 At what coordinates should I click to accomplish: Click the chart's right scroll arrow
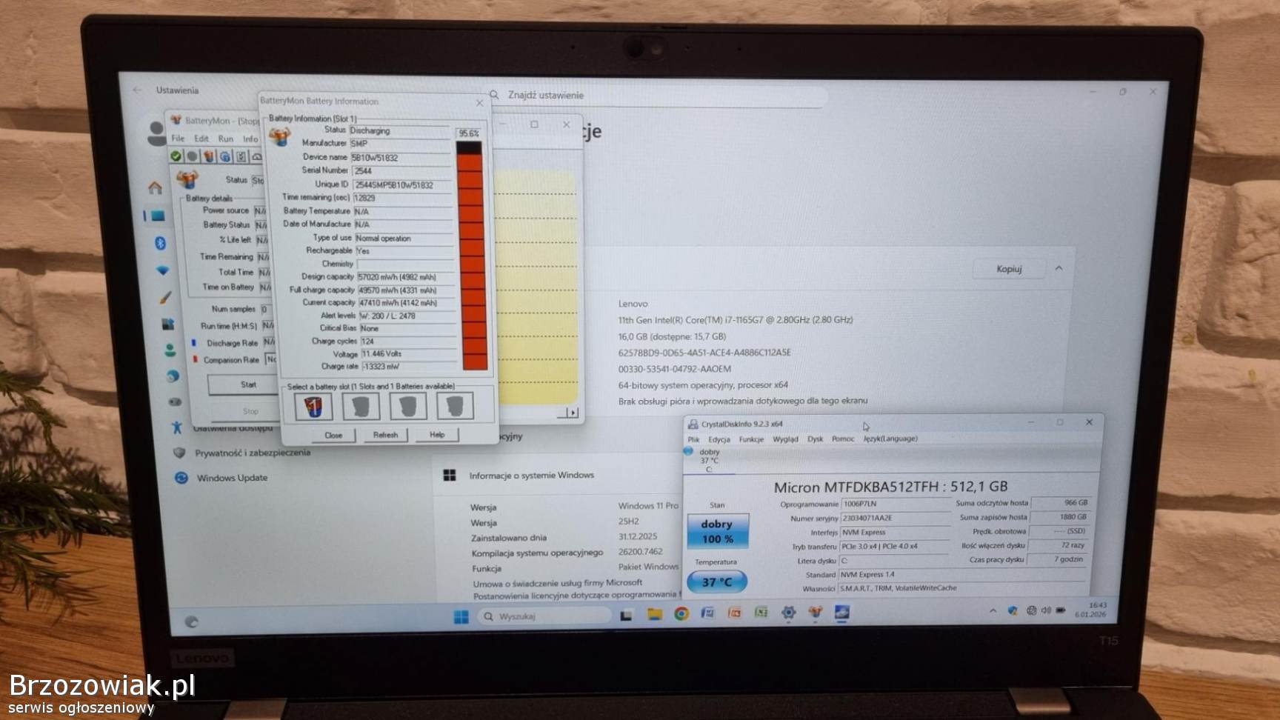[x=573, y=413]
